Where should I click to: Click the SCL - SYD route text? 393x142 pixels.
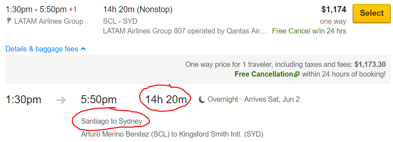(x=120, y=21)
